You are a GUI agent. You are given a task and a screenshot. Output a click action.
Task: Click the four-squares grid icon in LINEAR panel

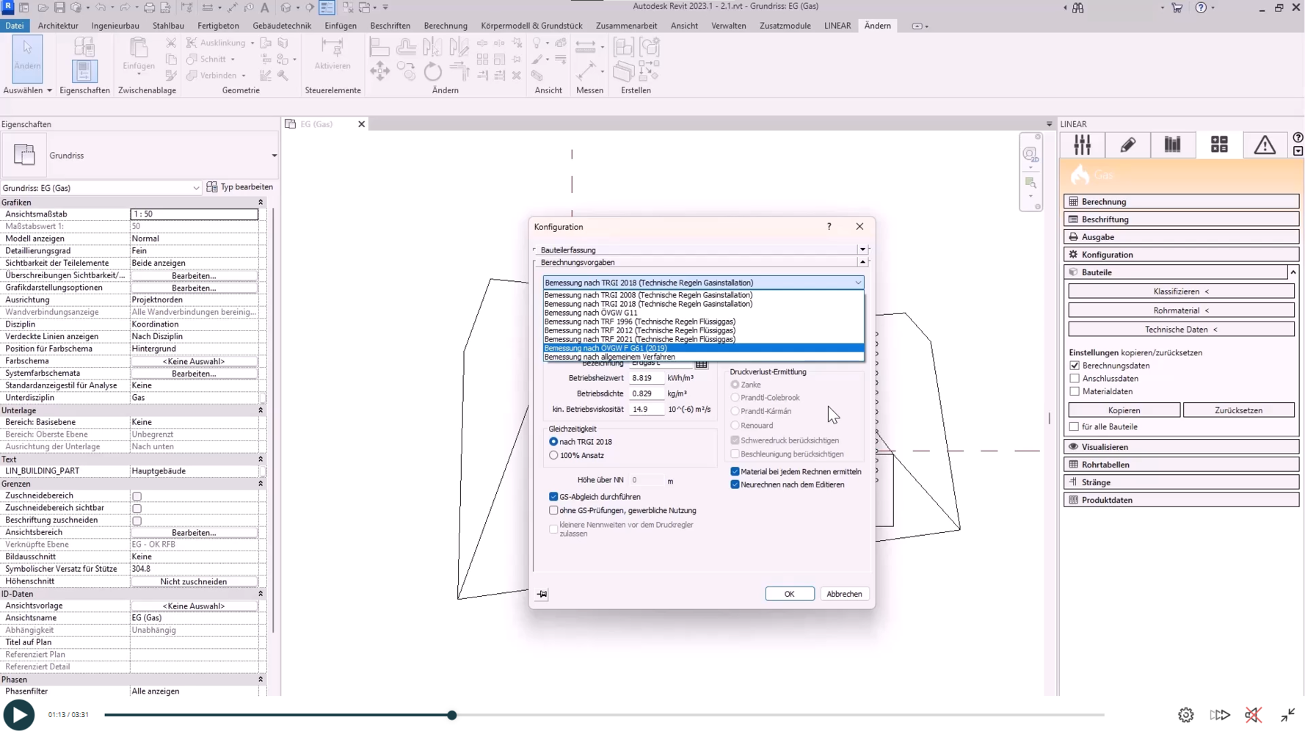[1218, 145]
